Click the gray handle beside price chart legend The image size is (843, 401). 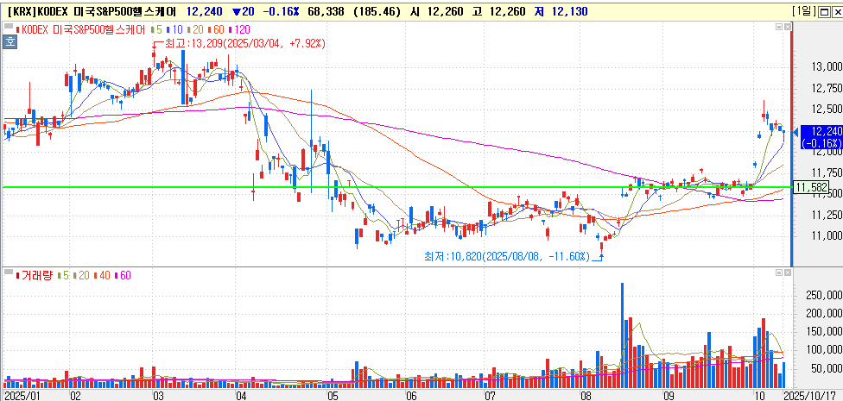[x=9, y=27]
